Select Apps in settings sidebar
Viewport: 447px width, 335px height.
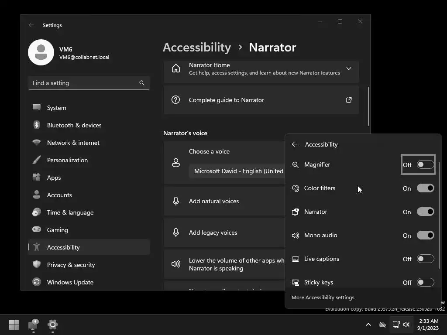[x=89, y=178]
